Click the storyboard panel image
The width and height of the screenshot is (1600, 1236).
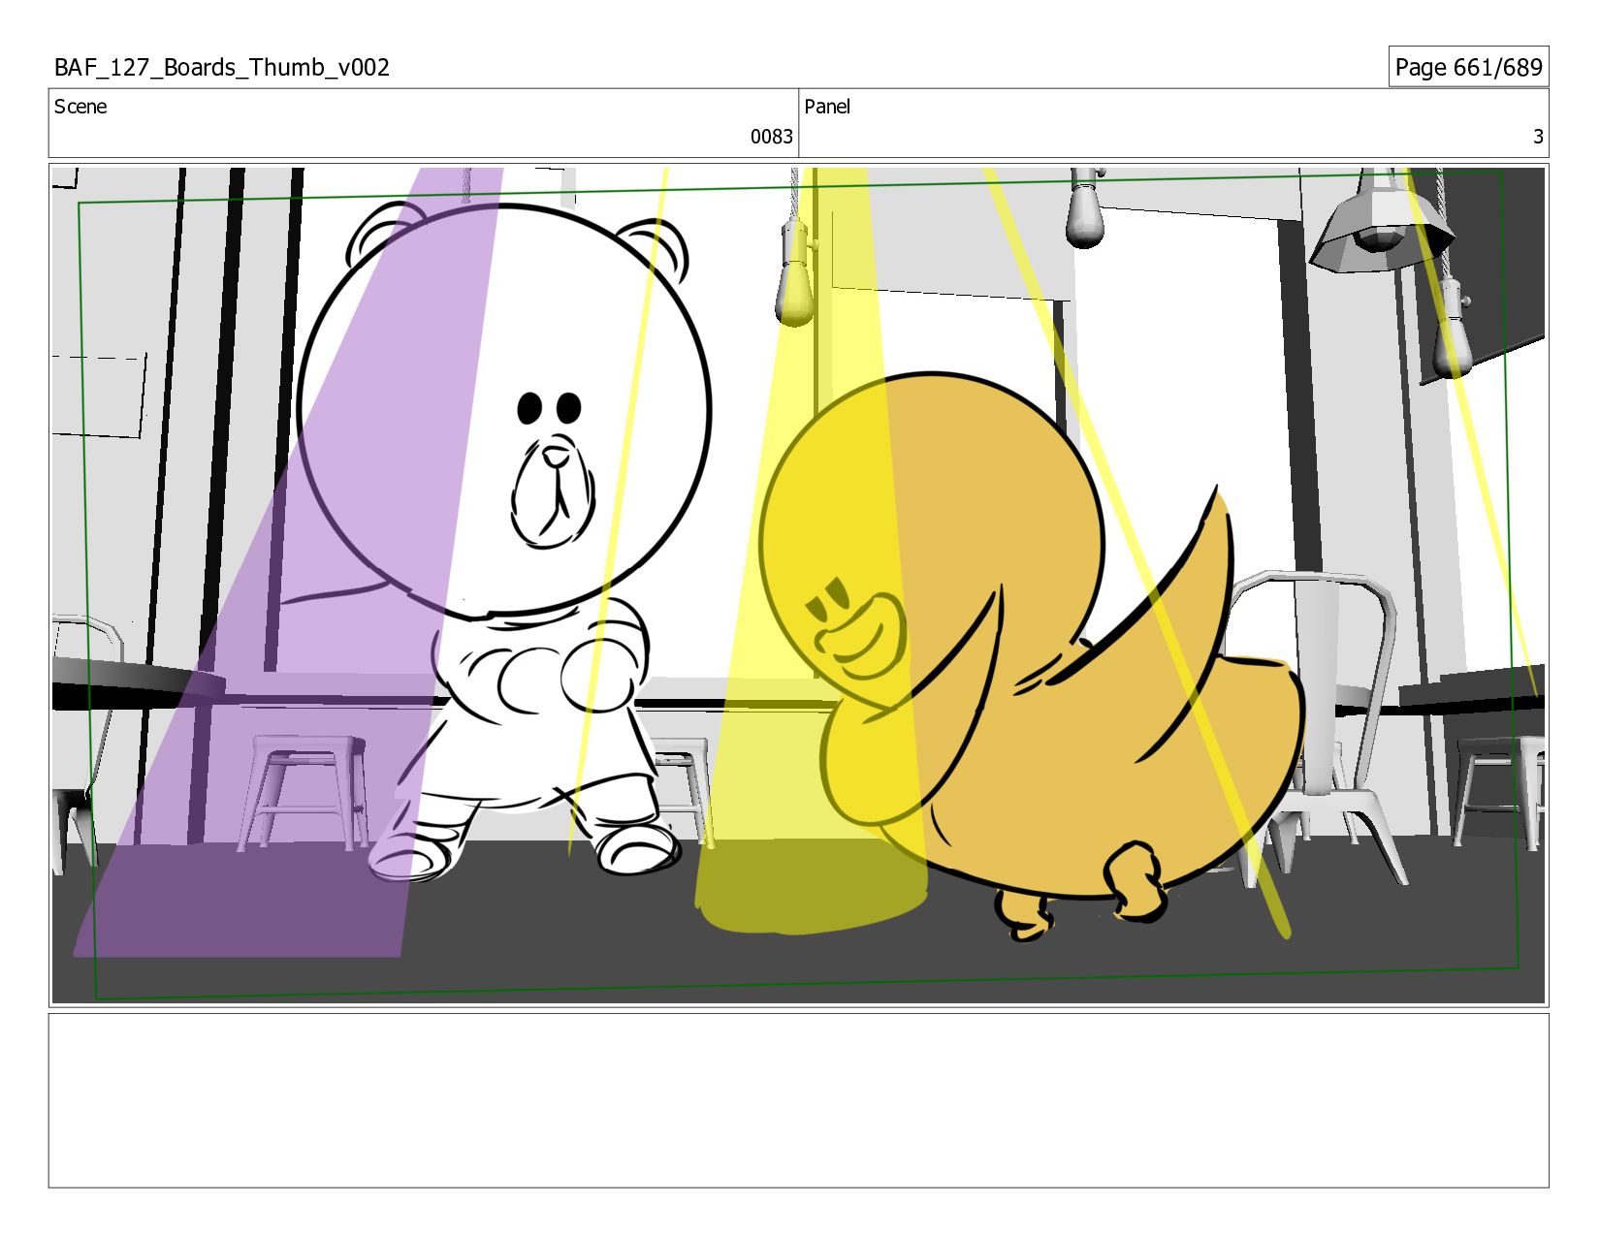(x=798, y=586)
